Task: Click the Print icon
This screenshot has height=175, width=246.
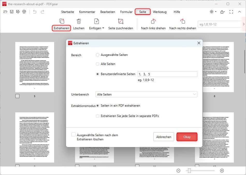Action: click(24, 11)
